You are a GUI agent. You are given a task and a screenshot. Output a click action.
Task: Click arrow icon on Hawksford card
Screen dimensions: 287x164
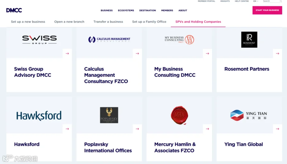[x=67, y=129]
